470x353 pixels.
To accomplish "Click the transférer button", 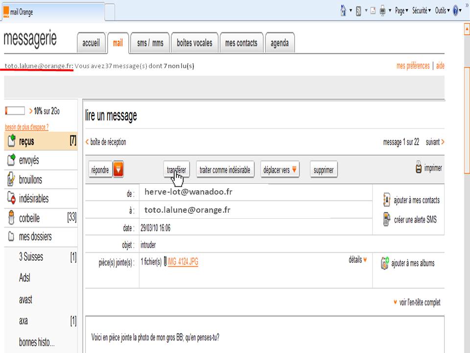I will pos(177,170).
